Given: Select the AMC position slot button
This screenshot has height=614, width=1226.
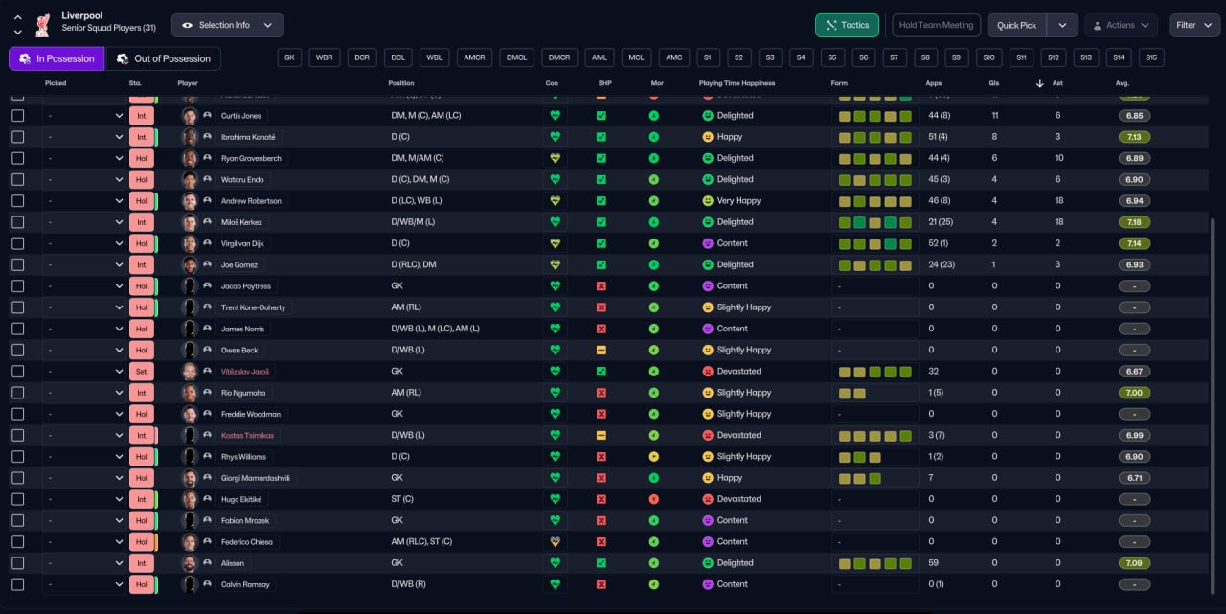Looking at the screenshot, I should 674,57.
